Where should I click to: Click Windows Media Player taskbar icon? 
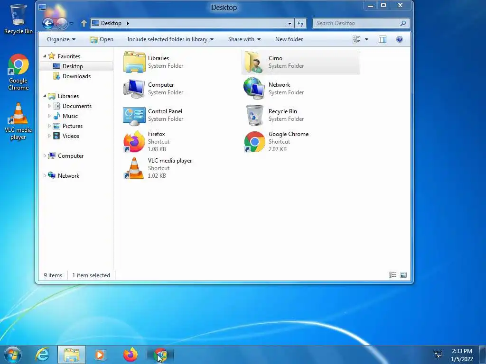click(100, 355)
